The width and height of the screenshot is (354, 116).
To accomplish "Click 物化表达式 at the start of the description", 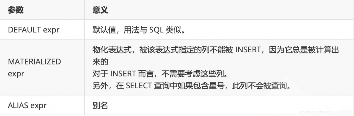I will pos(109,50).
